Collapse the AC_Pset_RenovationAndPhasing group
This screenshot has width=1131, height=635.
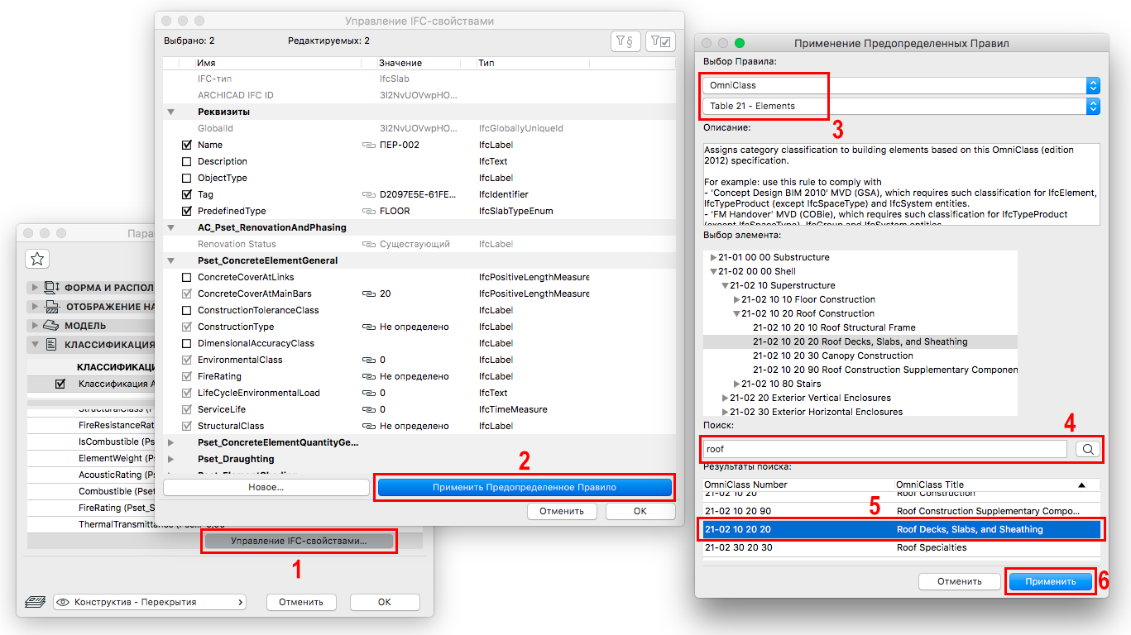coord(171,227)
